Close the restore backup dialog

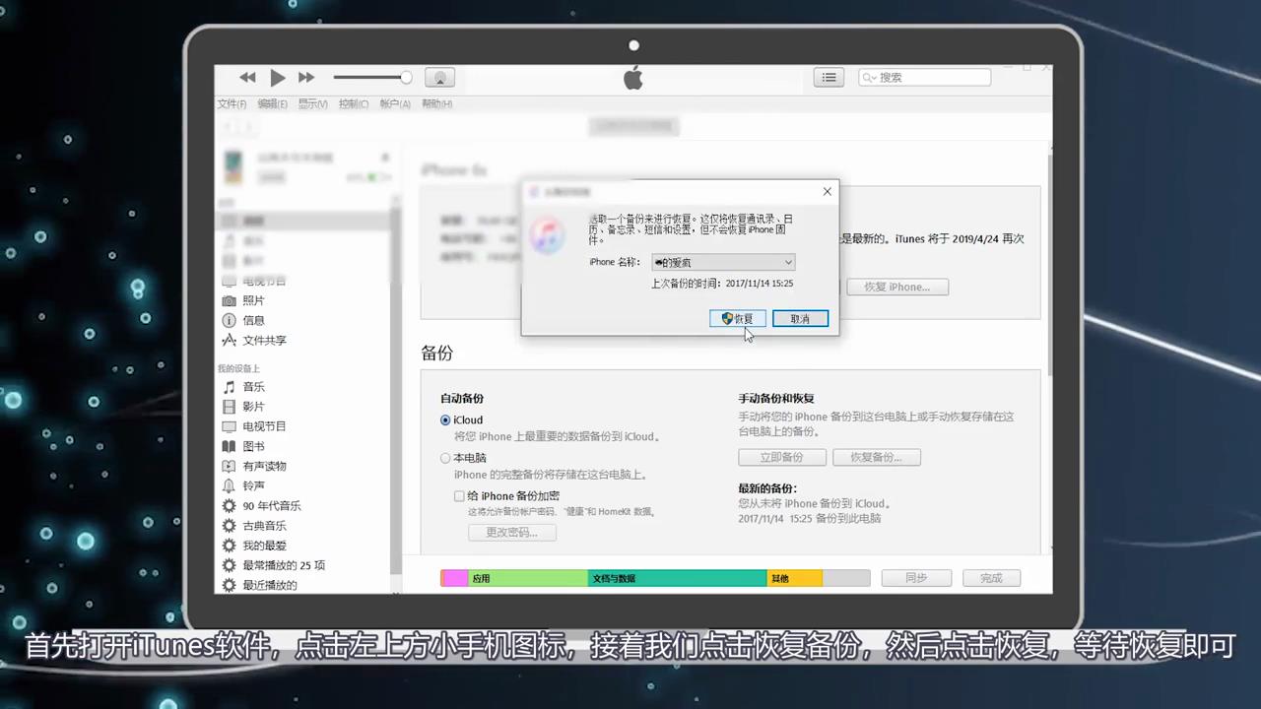[828, 191]
